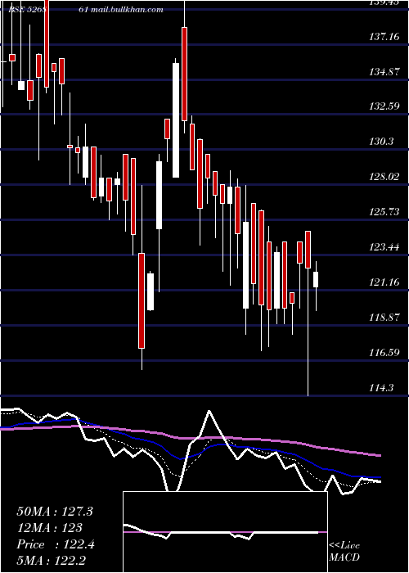
Task: Click the 116.59 price axis label
Action: point(384,353)
